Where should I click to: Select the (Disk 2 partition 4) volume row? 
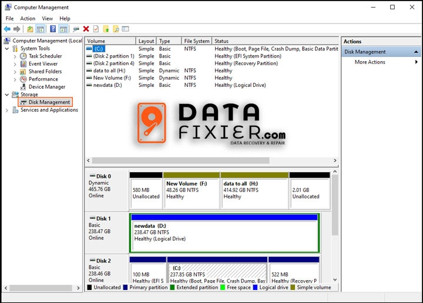[x=211, y=63]
